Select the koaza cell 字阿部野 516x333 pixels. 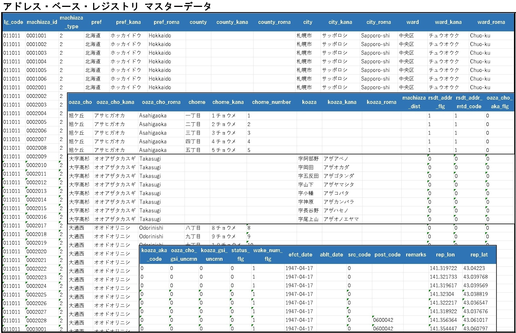[308, 159]
